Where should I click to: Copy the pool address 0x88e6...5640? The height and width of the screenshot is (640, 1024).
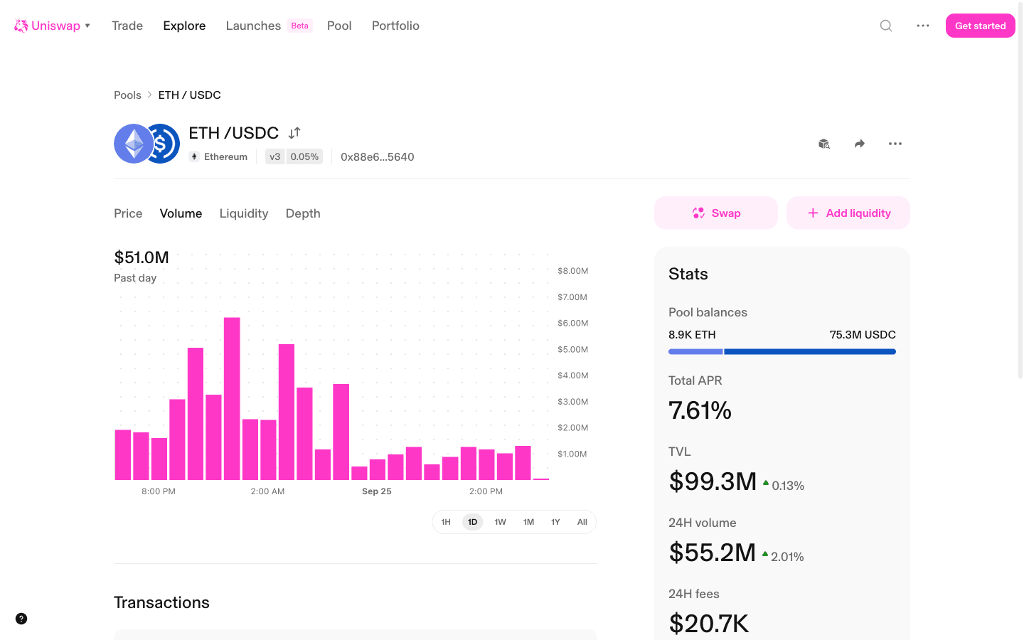pyautogui.click(x=378, y=157)
